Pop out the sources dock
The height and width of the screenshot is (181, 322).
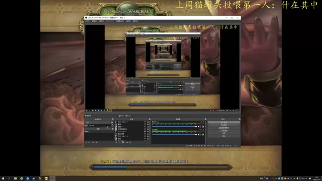[x=149, y=119]
